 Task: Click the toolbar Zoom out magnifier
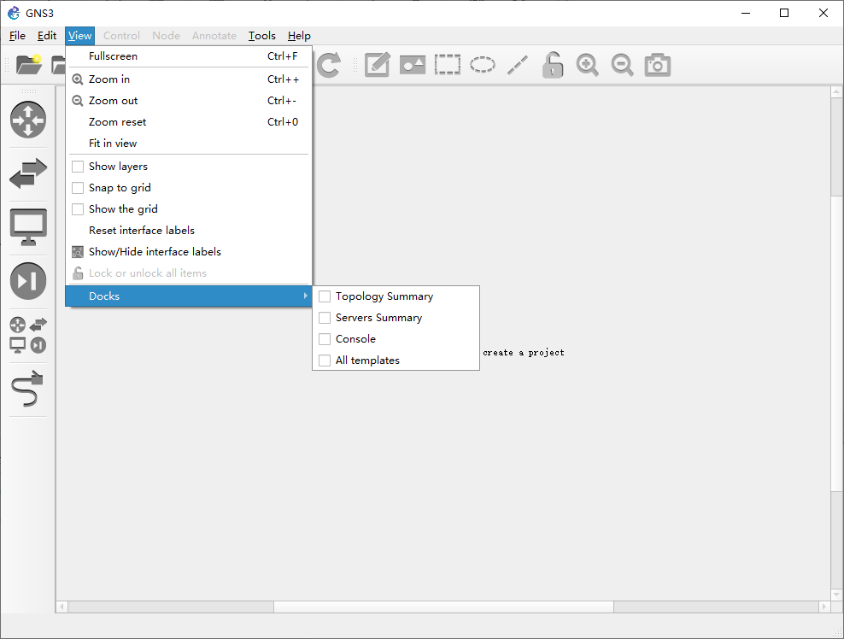click(x=622, y=65)
